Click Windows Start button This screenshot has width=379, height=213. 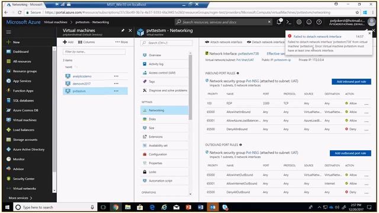click(x=7, y=207)
